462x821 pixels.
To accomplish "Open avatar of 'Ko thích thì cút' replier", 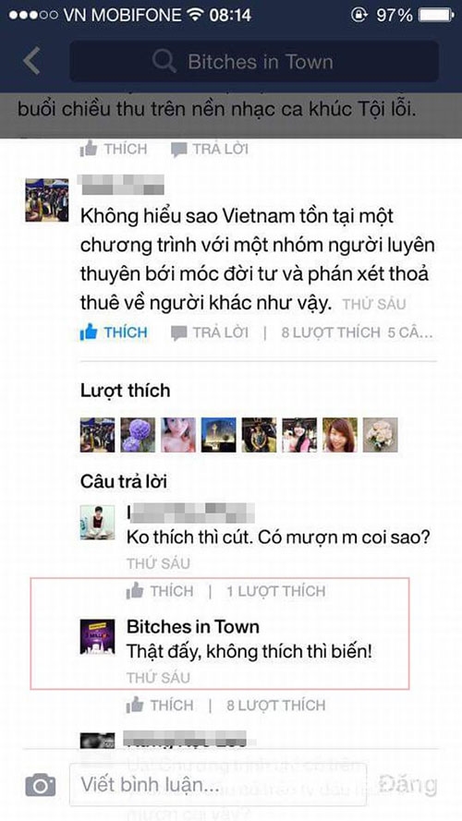I will pyautogui.click(x=97, y=522).
